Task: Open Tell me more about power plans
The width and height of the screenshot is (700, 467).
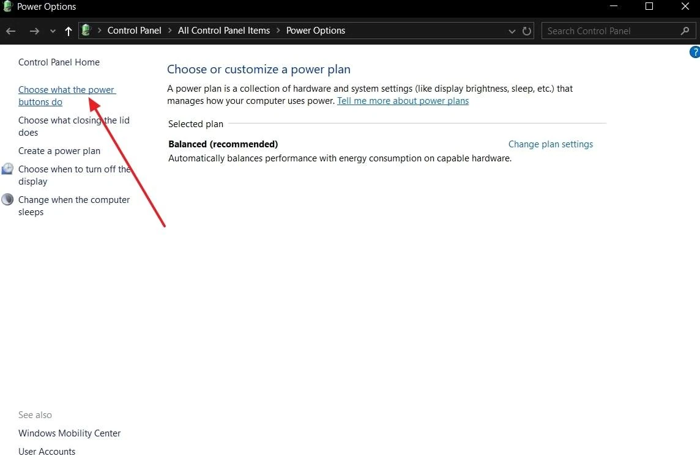Action: [403, 101]
